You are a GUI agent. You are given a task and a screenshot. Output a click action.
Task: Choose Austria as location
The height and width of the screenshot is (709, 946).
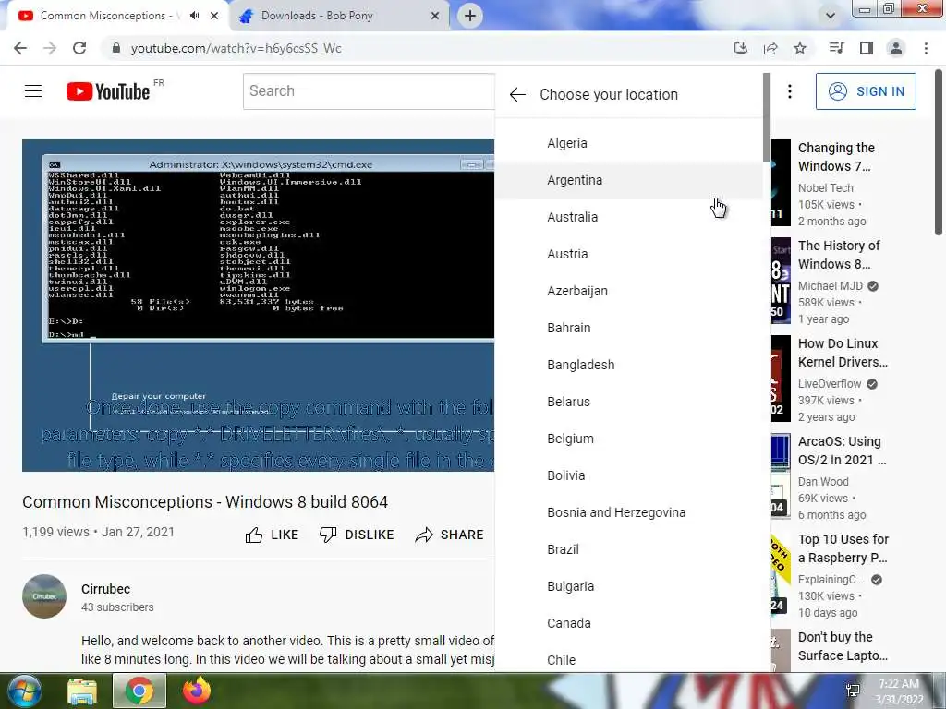point(628,254)
